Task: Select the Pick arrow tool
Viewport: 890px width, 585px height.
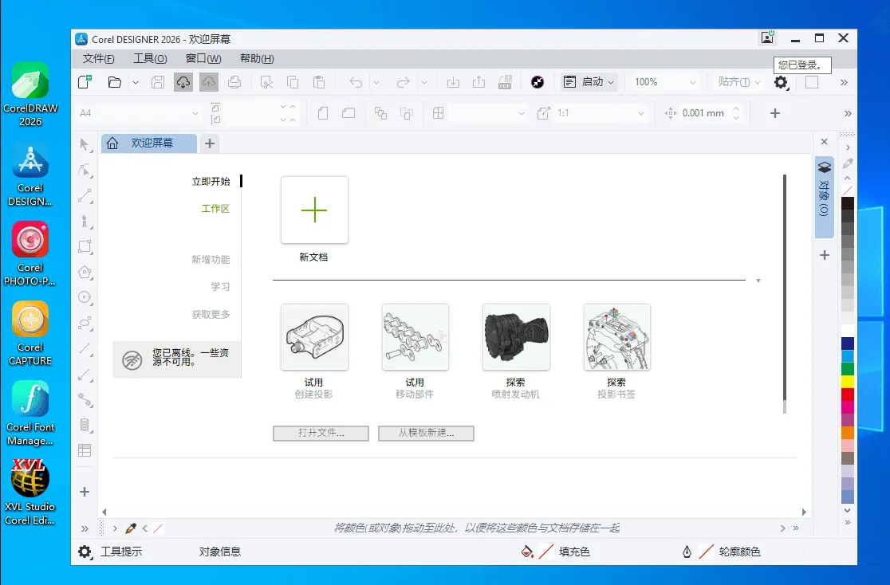Action: pyautogui.click(x=85, y=145)
